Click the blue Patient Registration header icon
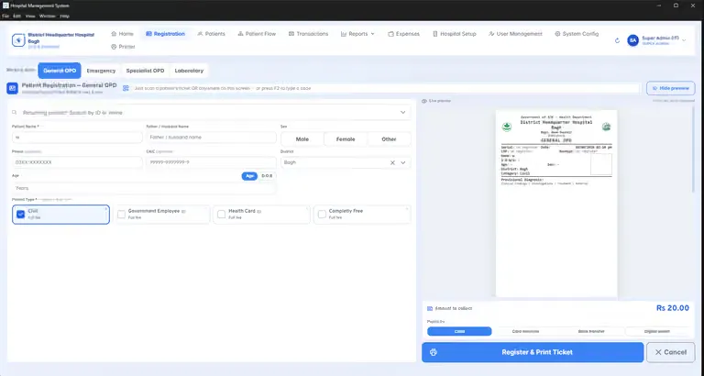Image resolution: width=704 pixels, height=376 pixels. point(12,88)
